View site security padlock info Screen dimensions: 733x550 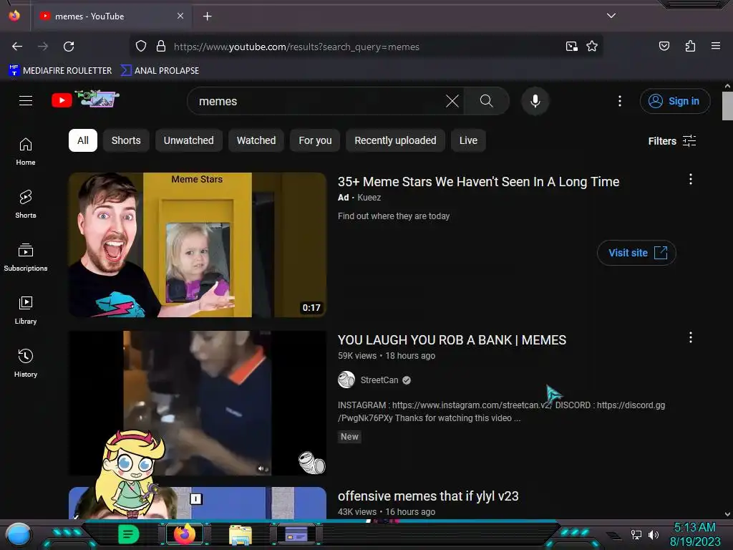pyautogui.click(x=161, y=47)
